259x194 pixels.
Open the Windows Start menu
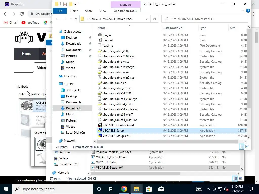click(6, 189)
